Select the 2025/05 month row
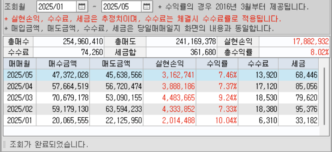The image size is (332, 152). click(161, 75)
